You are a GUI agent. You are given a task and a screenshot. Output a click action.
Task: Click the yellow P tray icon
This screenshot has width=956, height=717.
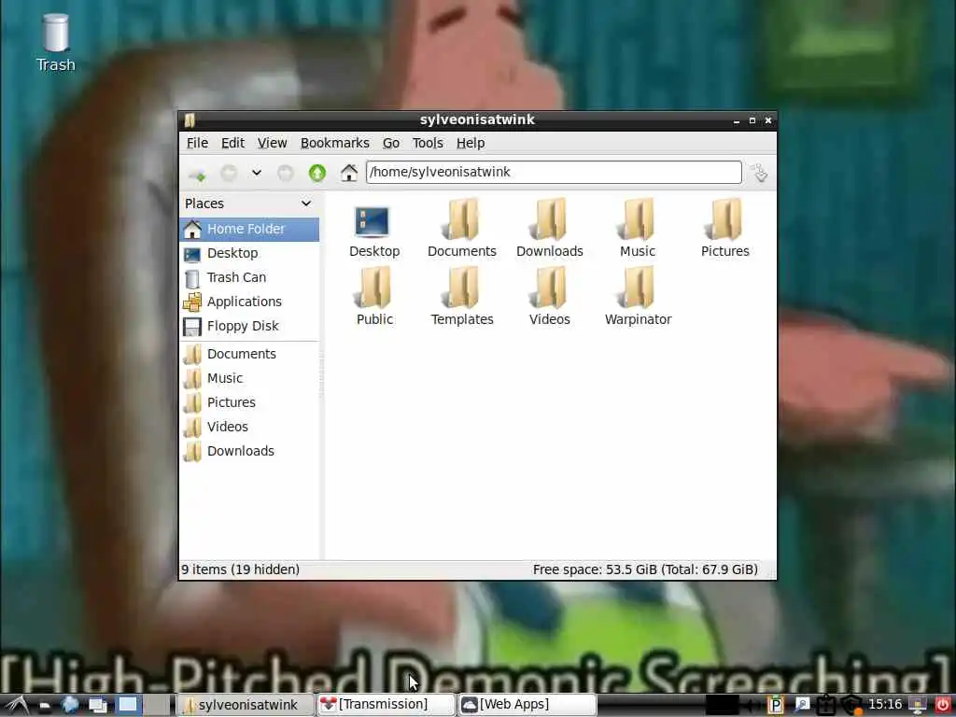(776, 706)
